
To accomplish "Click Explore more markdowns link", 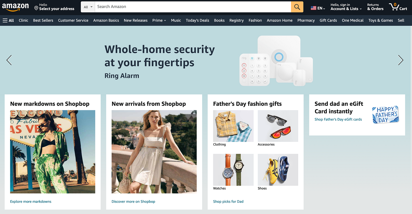I will coord(31,202).
